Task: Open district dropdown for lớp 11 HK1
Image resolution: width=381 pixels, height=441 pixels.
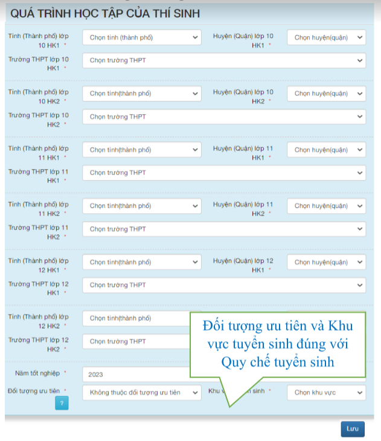Action: pyautogui.click(x=327, y=150)
